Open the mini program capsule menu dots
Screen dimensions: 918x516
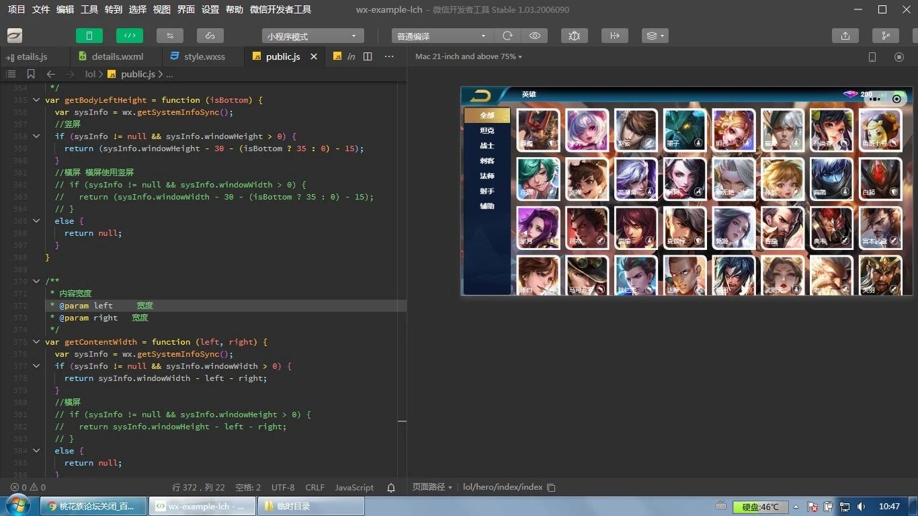click(874, 98)
